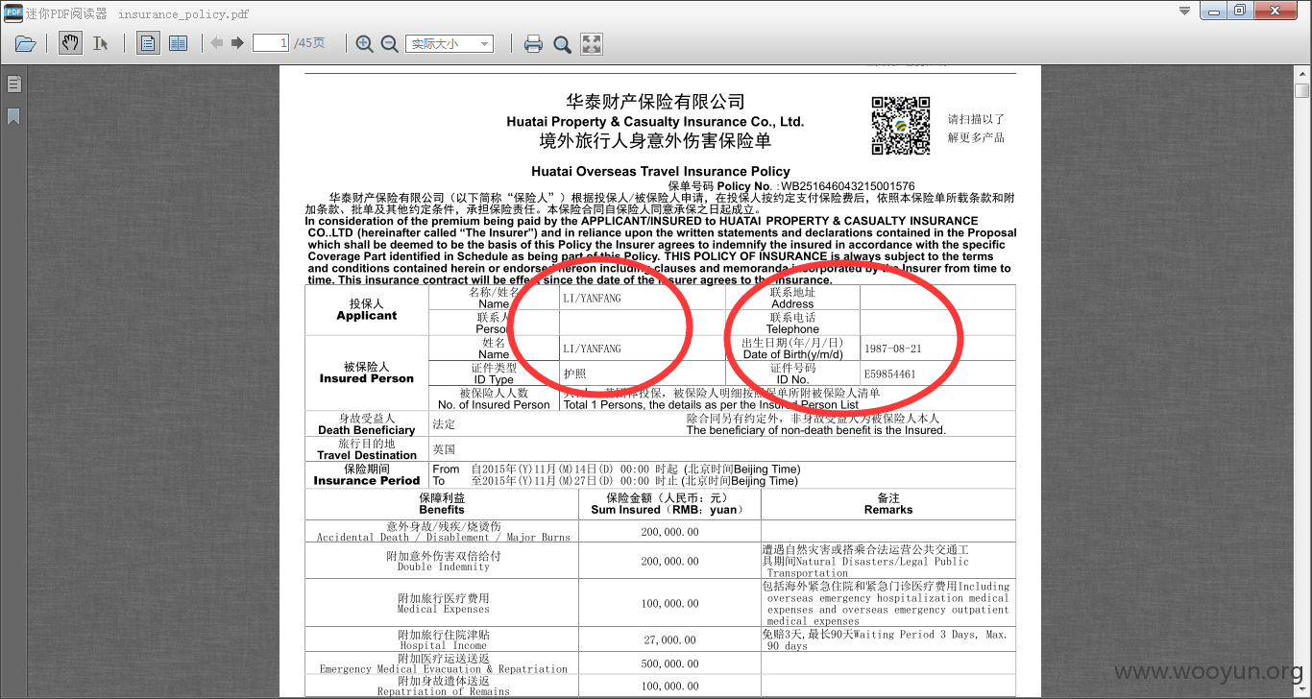Switch to single page view mode
Image resolution: width=1312 pixels, height=699 pixels.
148,43
